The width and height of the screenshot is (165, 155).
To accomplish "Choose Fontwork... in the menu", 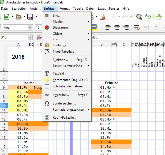I will [x=67, y=45].
